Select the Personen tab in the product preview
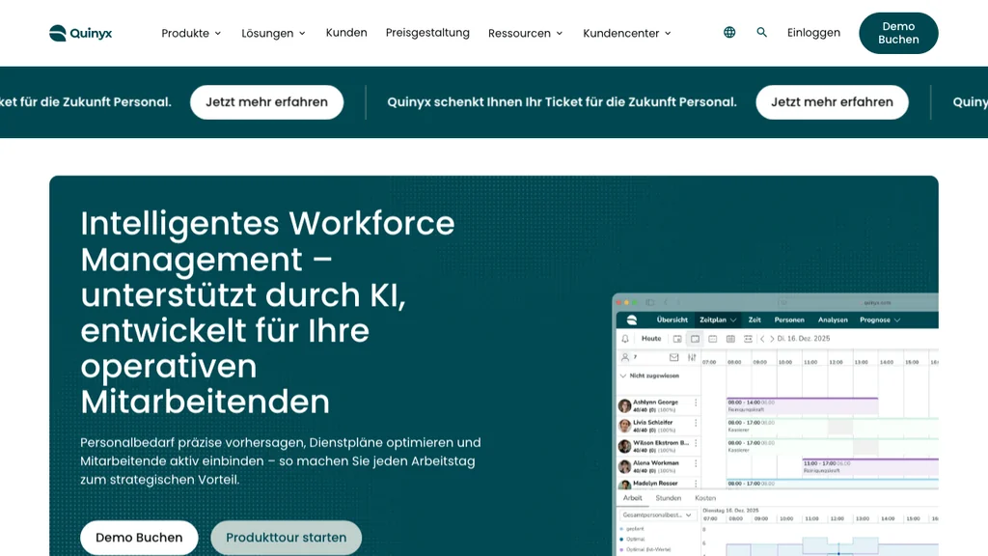Viewport: 988px width, 556px height. pyautogui.click(x=789, y=320)
